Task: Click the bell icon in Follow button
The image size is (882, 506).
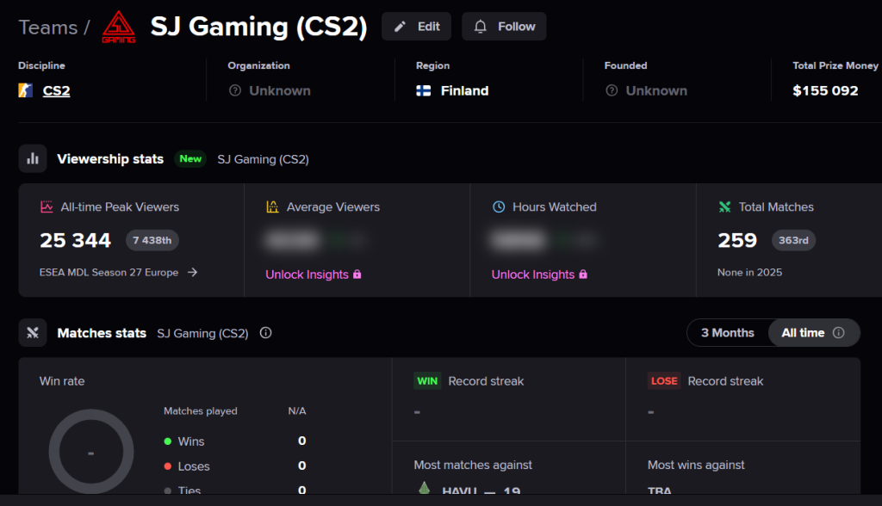Action: pyautogui.click(x=481, y=27)
